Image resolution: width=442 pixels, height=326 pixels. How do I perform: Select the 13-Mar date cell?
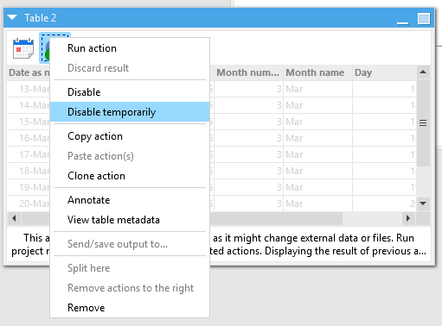tap(29, 89)
